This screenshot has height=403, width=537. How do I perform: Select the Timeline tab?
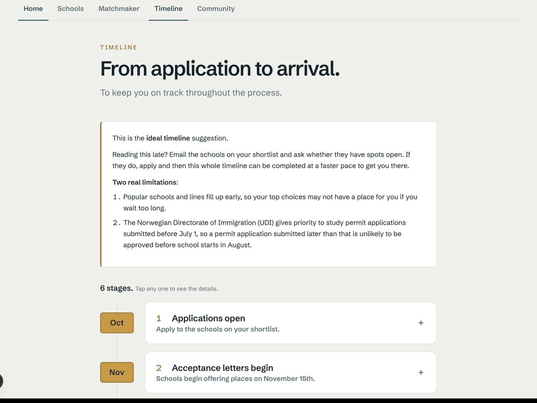168,9
